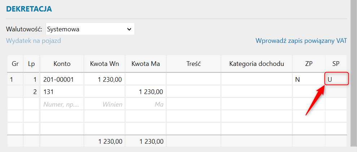Select the account cell 131
Image resolution: width=357 pixels, height=152 pixels.
pyautogui.click(x=62, y=92)
